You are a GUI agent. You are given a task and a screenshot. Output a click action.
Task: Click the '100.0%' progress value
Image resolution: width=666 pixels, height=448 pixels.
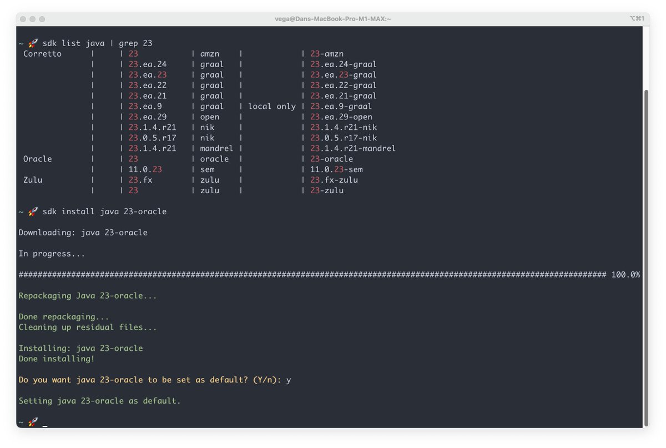625,275
